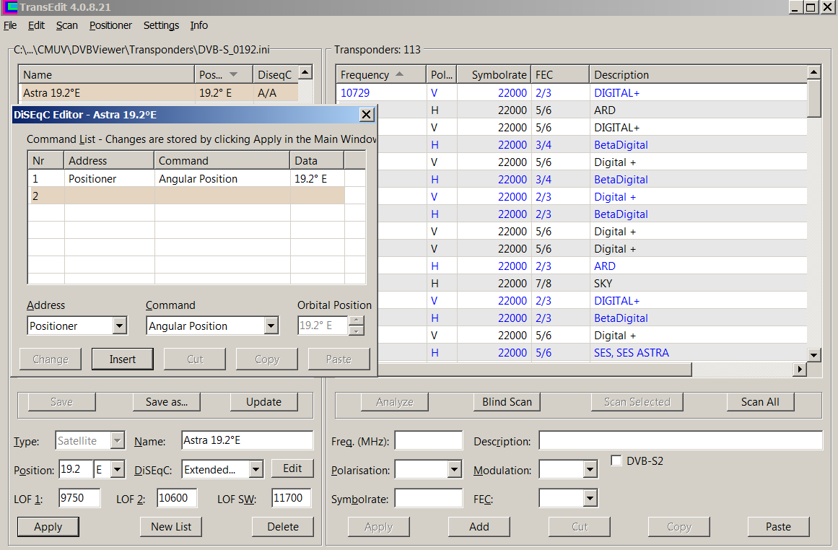The width and height of the screenshot is (838, 550).
Task: Expand the Polarisation dropdown
Action: pos(454,471)
